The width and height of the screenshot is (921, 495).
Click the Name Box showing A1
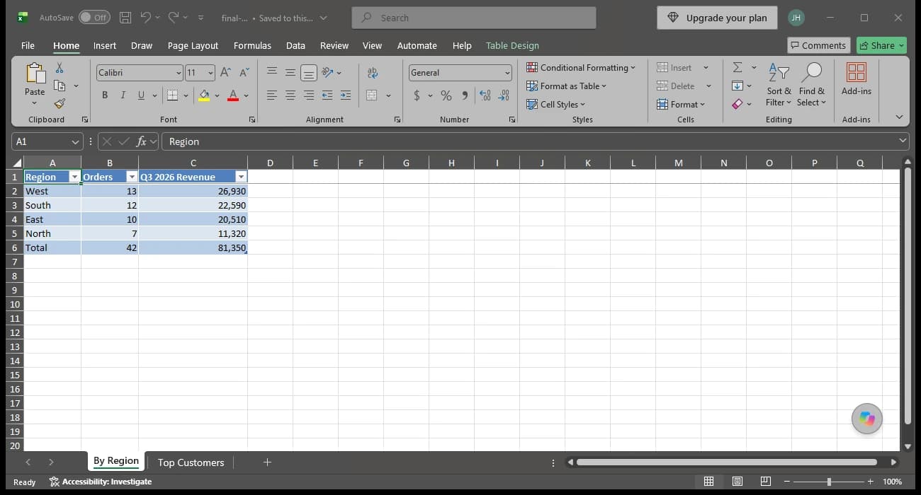click(48, 141)
